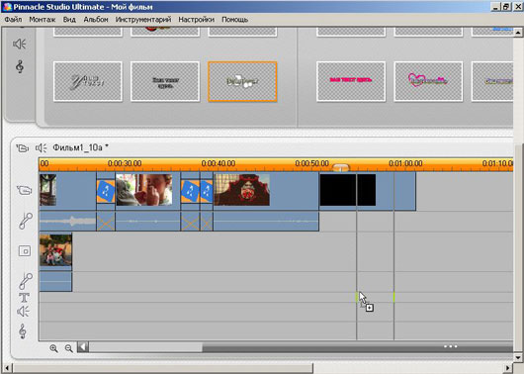This screenshot has width=524, height=374.
Task: Click the main video track camera icon
Action: (25, 190)
